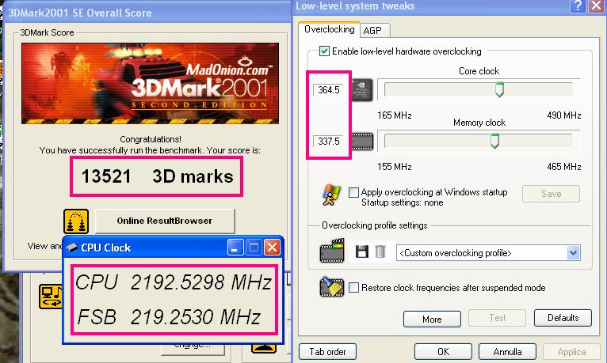
Task: Confirm settings with the OK button
Action: coord(443,352)
